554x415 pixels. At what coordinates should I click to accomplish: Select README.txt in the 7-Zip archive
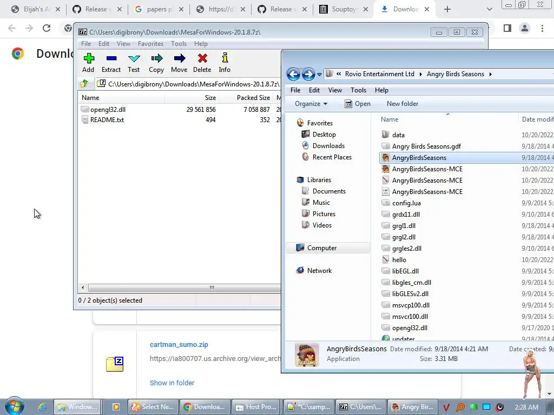107,119
